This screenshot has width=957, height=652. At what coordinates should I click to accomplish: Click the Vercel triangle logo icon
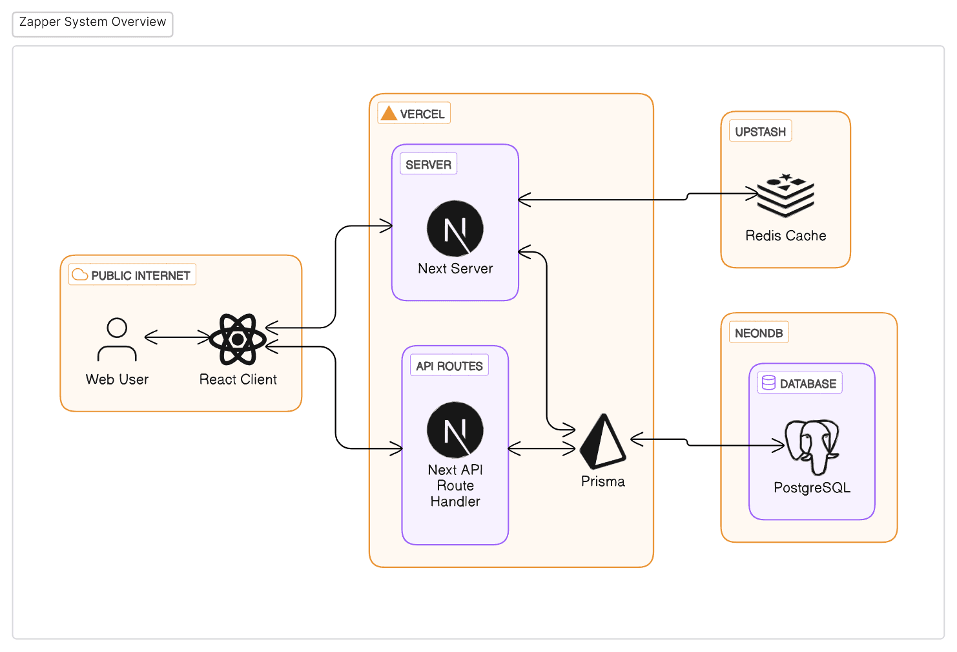389,113
